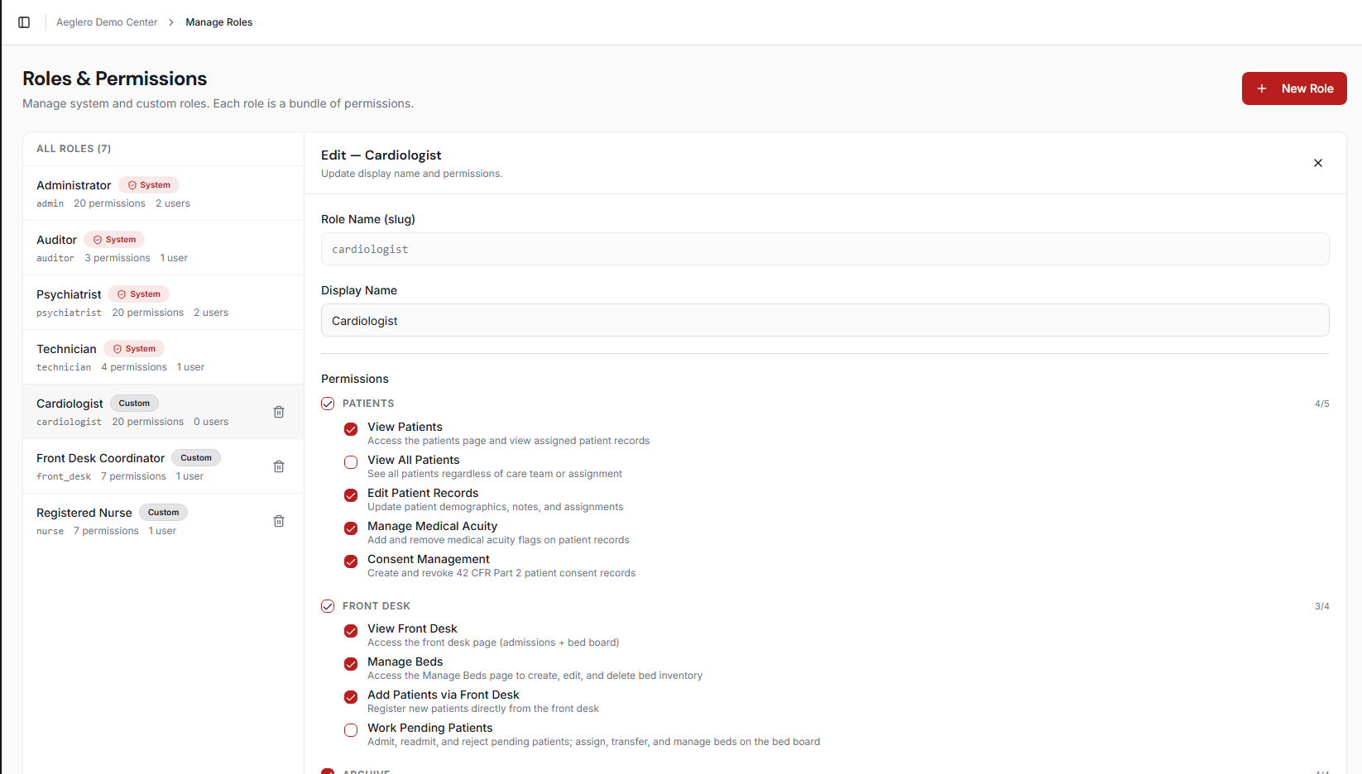
Task: Select the Cardiologist role row
Action: [163, 412]
